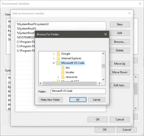Select the Internet Explorer folder label
Viewport: 144px width, 136px height.
[71, 58]
